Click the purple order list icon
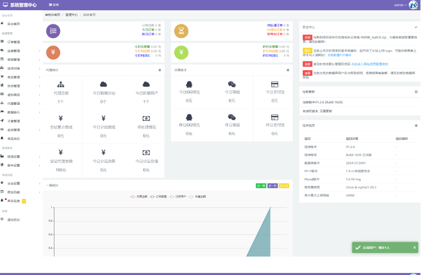422x275 pixels. 53,31
